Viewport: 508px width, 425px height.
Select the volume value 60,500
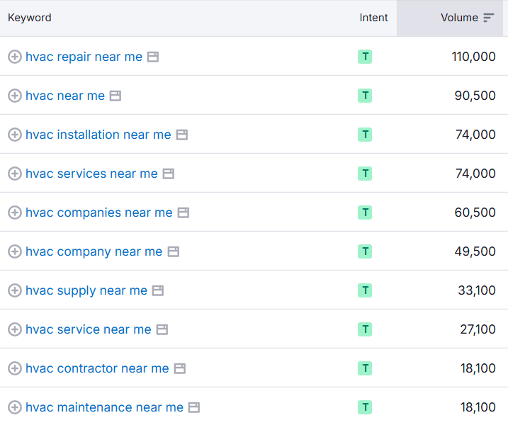click(475, 212)
